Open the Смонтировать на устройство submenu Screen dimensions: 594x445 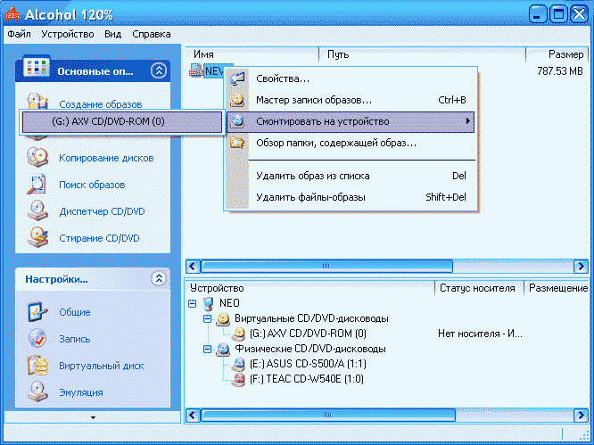(351, 121)
